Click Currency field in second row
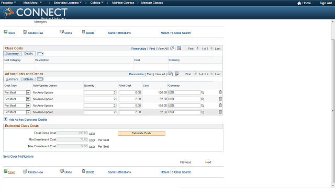 click(184, 99)
